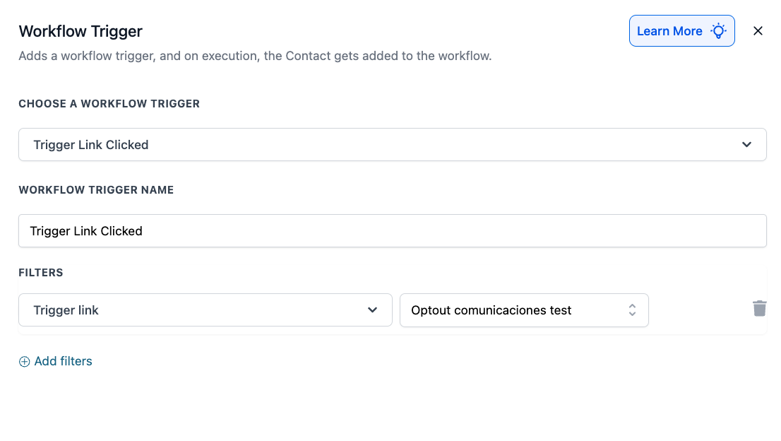Click 'Optout comunicaciones test' value text
This screenshot has height=441, width=781.
click(x=491, y=310)
